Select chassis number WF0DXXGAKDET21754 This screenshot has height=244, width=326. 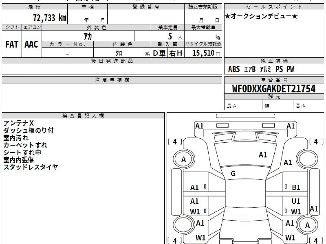tap(274, 89)
